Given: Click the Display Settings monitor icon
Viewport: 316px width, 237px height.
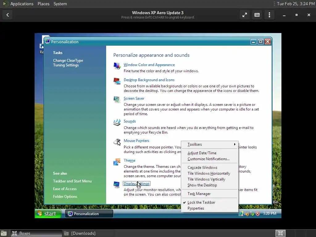Looking at the screenshot, I should [116, 185].
